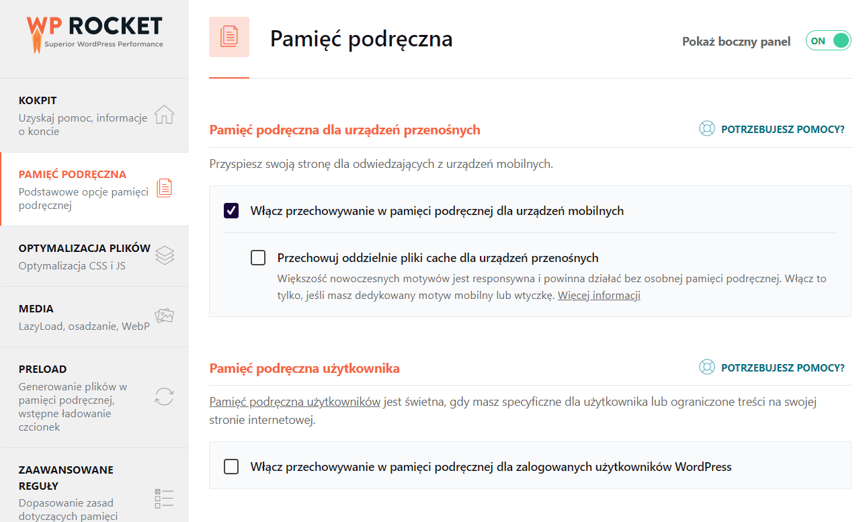Viewport: 867px width, 522px height.
Task: Click the Kokpit house icon
Action: (164, 115)
